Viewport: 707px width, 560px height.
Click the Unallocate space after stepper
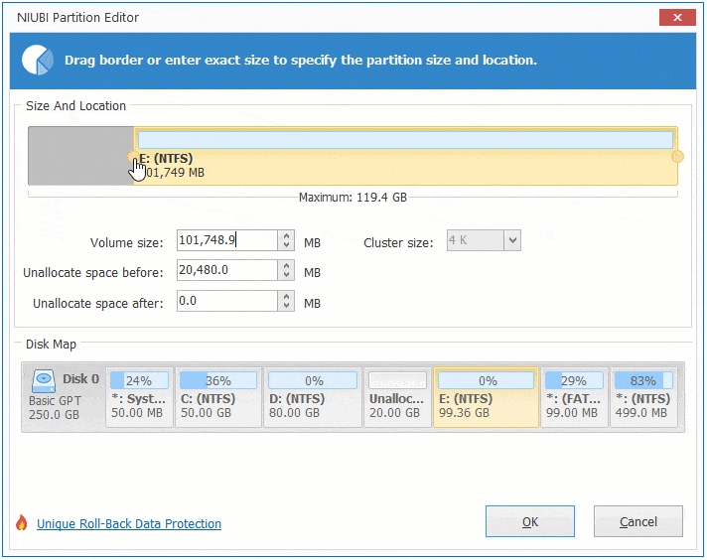[287, 301]
